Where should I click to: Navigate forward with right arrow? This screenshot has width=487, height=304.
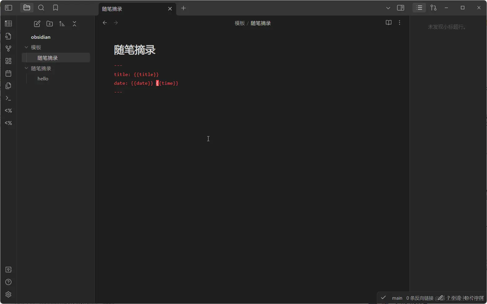[x=116, y=23]
